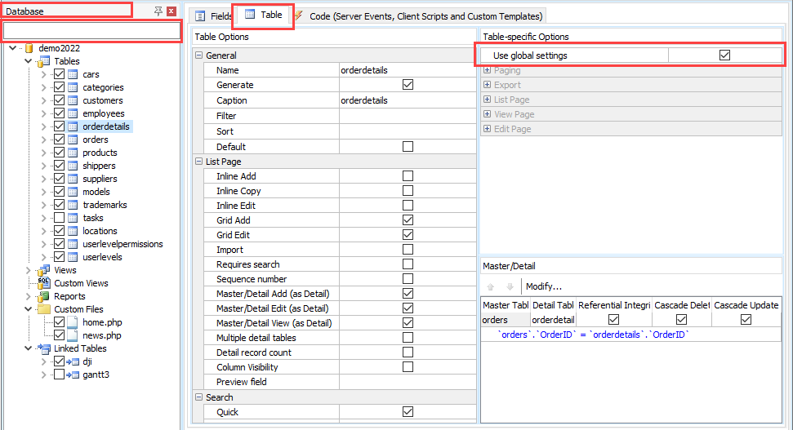Screen dimensions: 793x430
Task: Click the move-up arrow in Master/Detail
Action: tap(491, 286)
